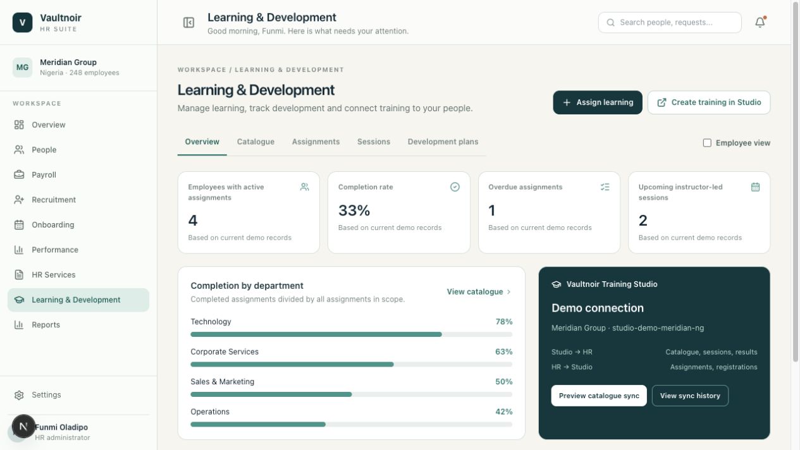The height and width of the screenshot is (450, 800).
Task: Focus the Search people, requests field
Action: [x=670, y=22]
